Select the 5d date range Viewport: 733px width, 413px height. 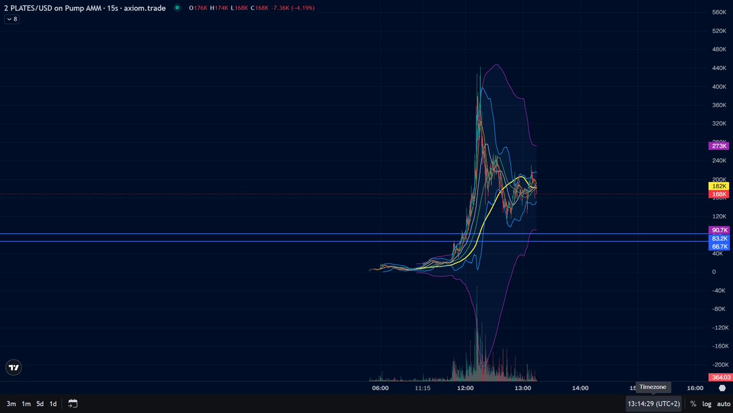[40, 403]
